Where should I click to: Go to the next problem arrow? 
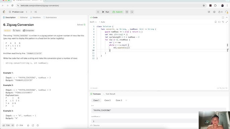(x=31, y=12)
